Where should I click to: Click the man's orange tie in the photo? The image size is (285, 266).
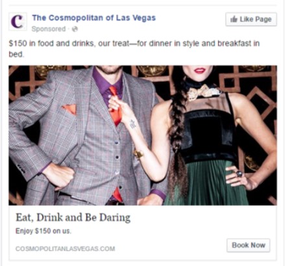pos(115,106)
